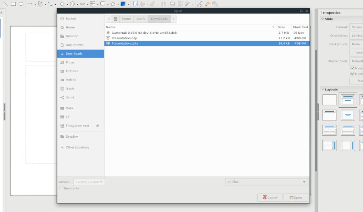Select the Curves and Polygons tool

pyautogui.click(x=40, y=4)
